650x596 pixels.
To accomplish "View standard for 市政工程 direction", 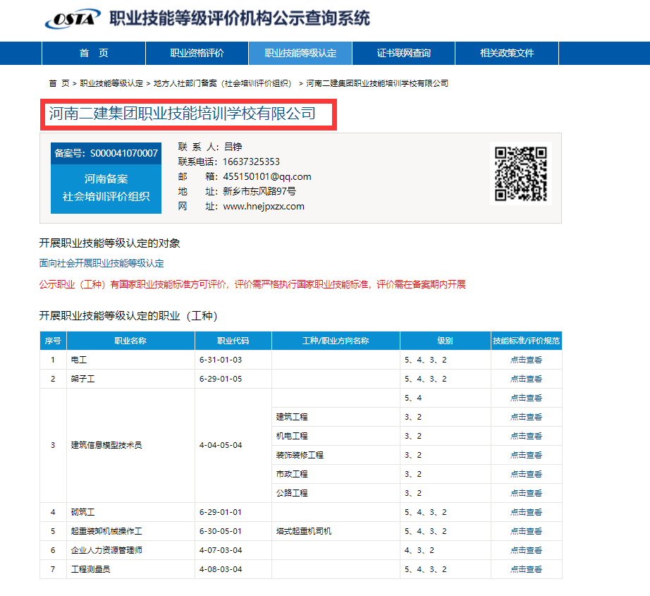I will (x=526, y=474).
